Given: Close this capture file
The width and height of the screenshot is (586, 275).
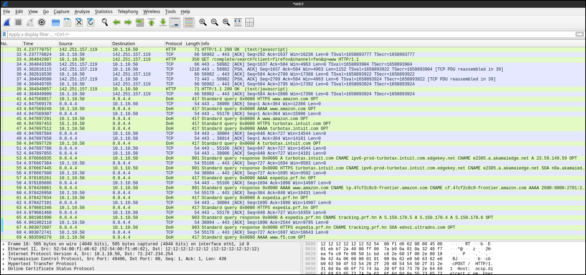Looking at the screenshot, I should tap(79, 22).
